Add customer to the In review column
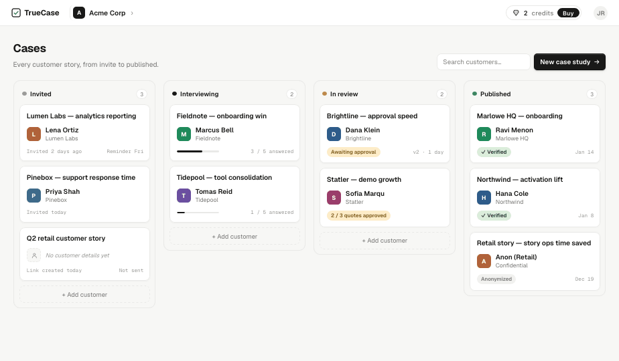Viewport: 619px width, 361px height. (x=385, y=241)
